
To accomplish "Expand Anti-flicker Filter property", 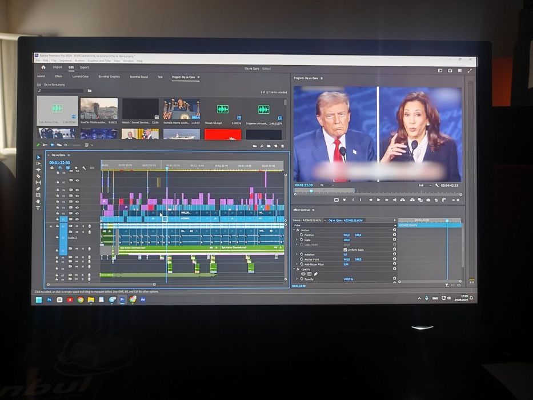I will (296, 264).
